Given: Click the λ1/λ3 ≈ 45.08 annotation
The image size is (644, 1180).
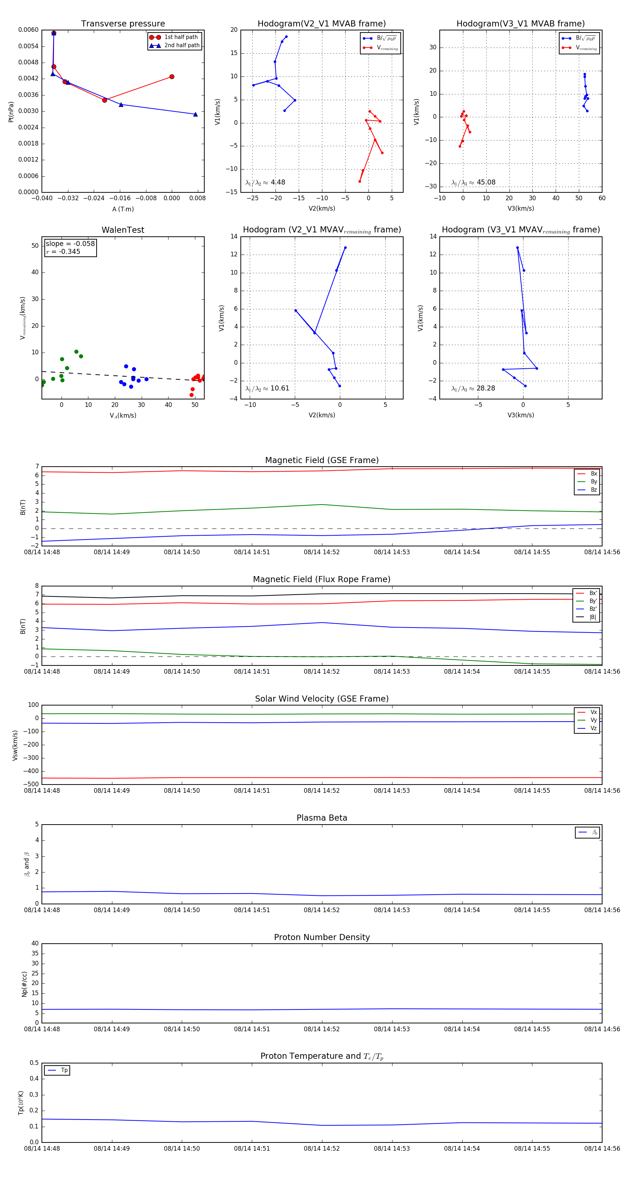Looking at the screenshot, I should tap(473, 182).
